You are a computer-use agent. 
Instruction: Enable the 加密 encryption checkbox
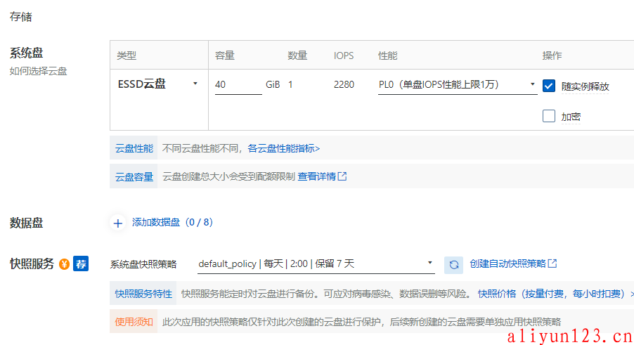[x=549, y=117]
